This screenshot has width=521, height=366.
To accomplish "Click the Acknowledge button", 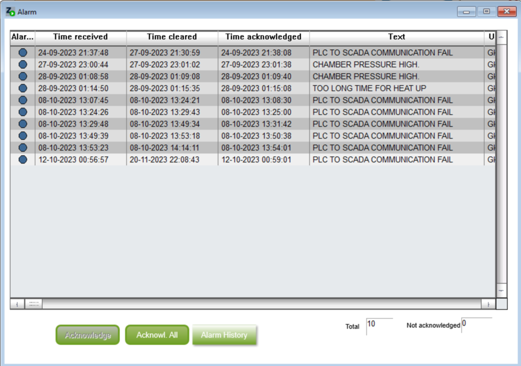I will pos(88,335).
